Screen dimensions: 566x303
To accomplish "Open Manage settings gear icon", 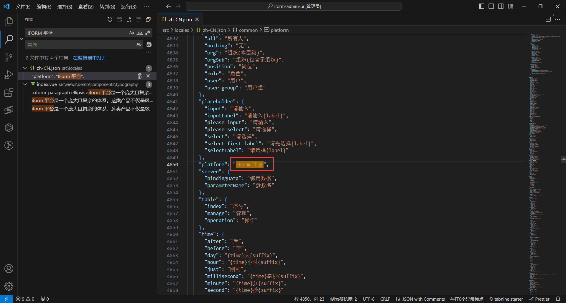I will [x=9, y=286].
